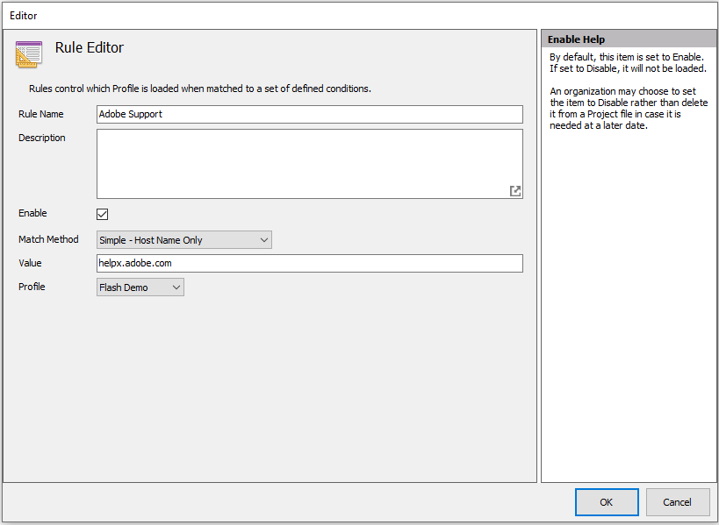Uncheck the Enable checkbox
Screen dimensions: 719x525
coord(102,214)
